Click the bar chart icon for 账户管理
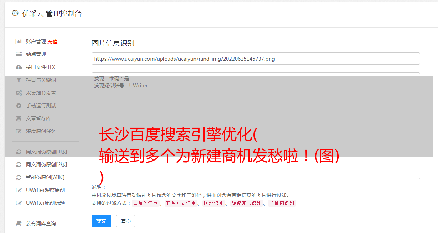This screenshot has width=438, height=233. pos(19,41)
